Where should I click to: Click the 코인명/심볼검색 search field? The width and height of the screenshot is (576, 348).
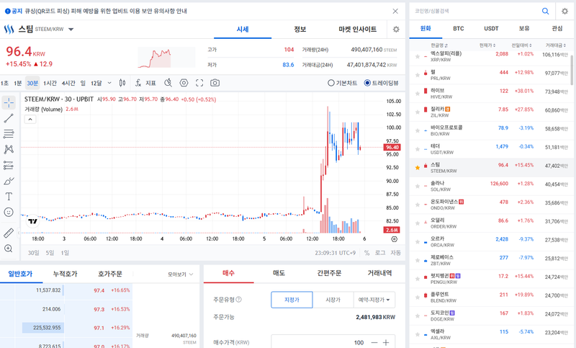(x=476, y=11)
